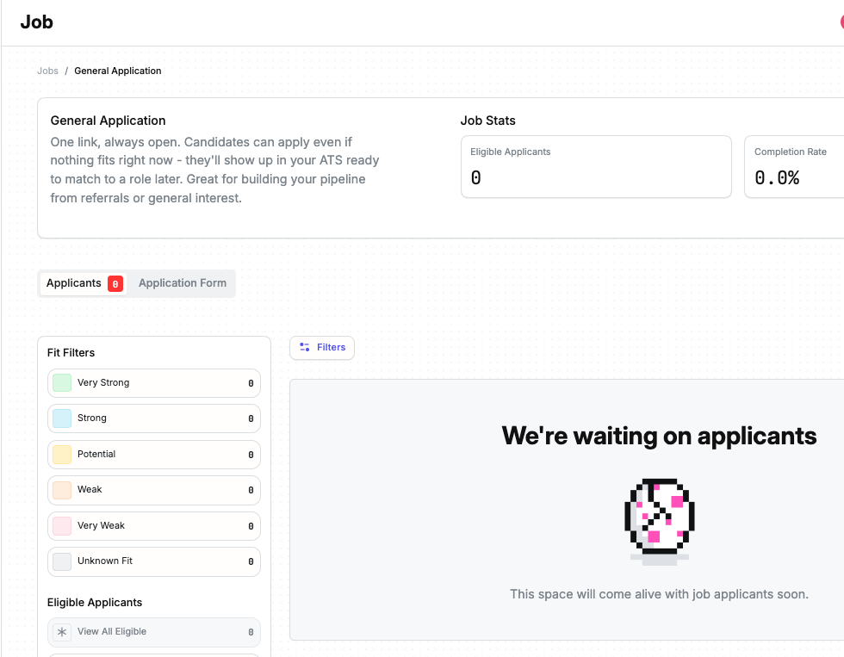Viewport: 844px width, 657px height.
Task: Click the Weak orange color swatch
Action: click(62, 490)
